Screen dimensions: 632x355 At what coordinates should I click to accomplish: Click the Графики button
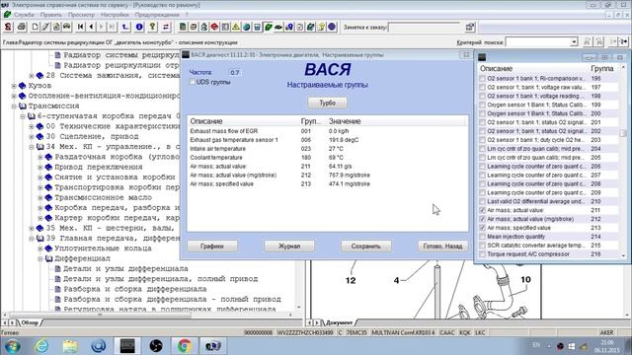pyautogui.click(x=212, y=246)
